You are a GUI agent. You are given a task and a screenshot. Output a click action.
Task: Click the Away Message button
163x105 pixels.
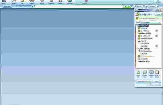click(x=143, y=82)
